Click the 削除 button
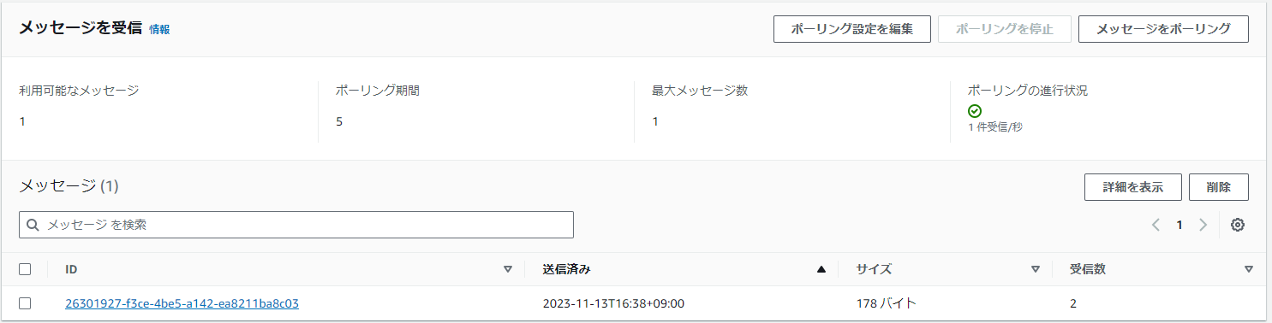Viewport: 1272px width, 323px height. coord(1219,187)
